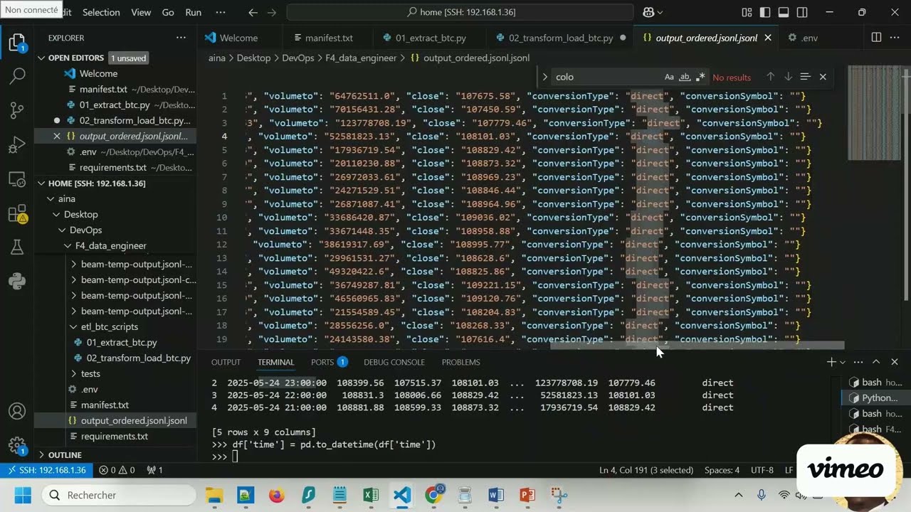911x512 pixels.
Task: Split the editor to the right
Action: [876, 38]
